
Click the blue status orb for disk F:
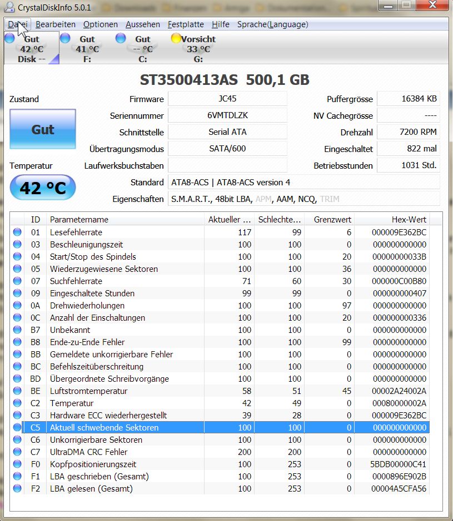[x=65, y=38]
